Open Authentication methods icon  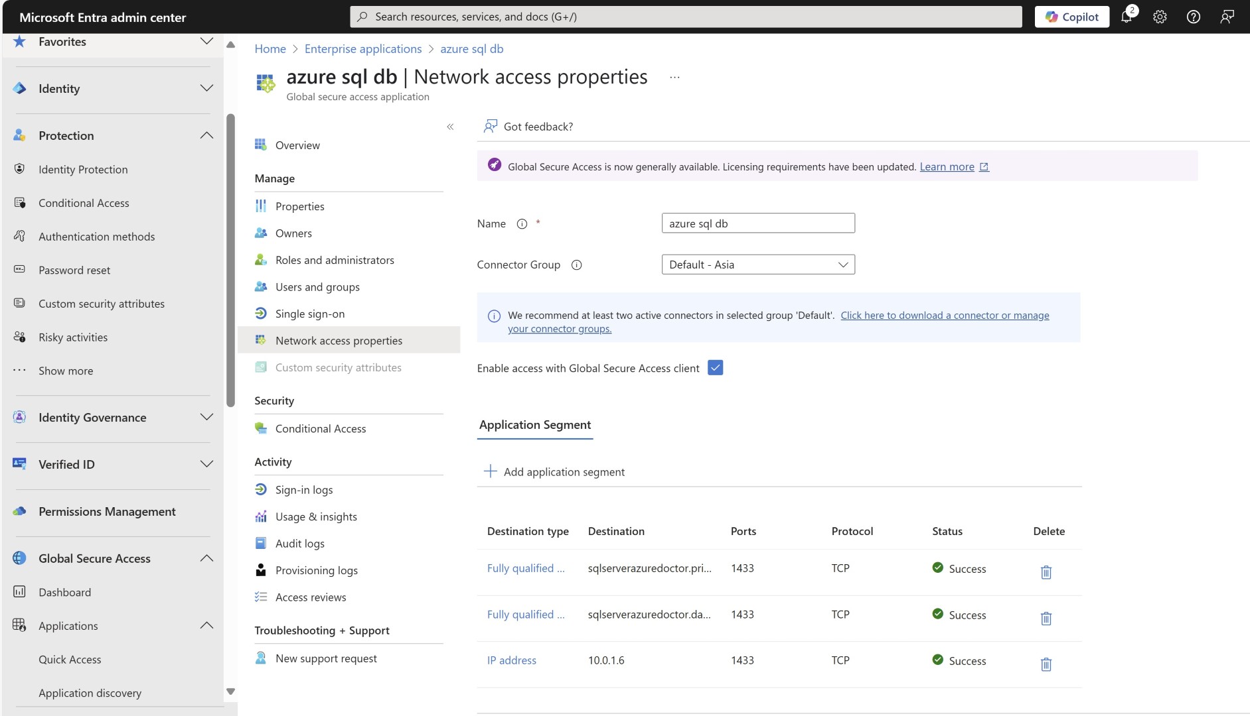tap(19, 237)
